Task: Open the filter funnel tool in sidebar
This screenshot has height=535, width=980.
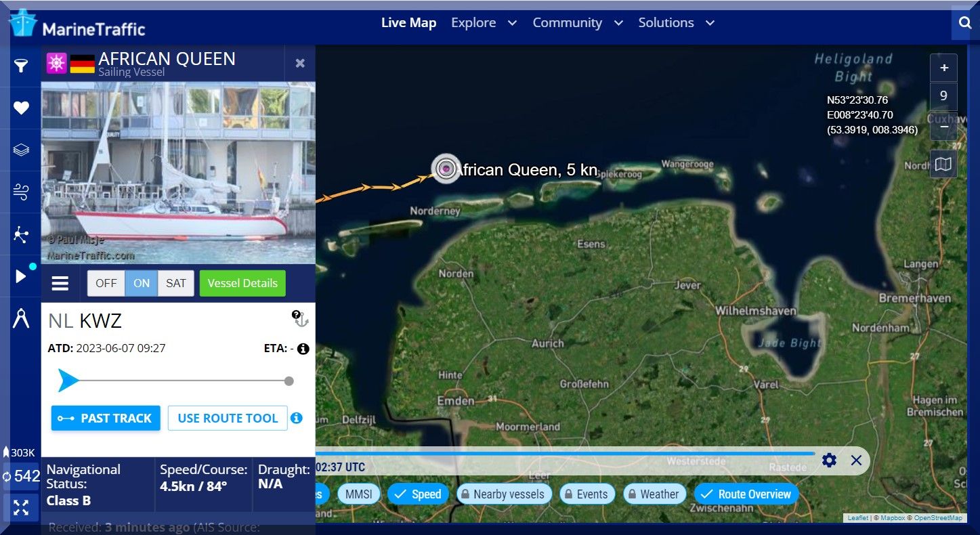Action: click(x=21, y=66)
